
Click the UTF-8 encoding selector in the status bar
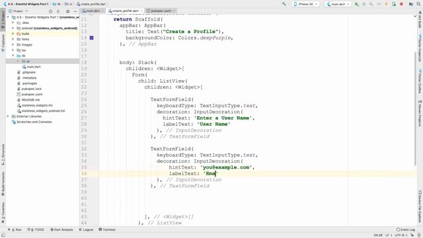(401, 235)
